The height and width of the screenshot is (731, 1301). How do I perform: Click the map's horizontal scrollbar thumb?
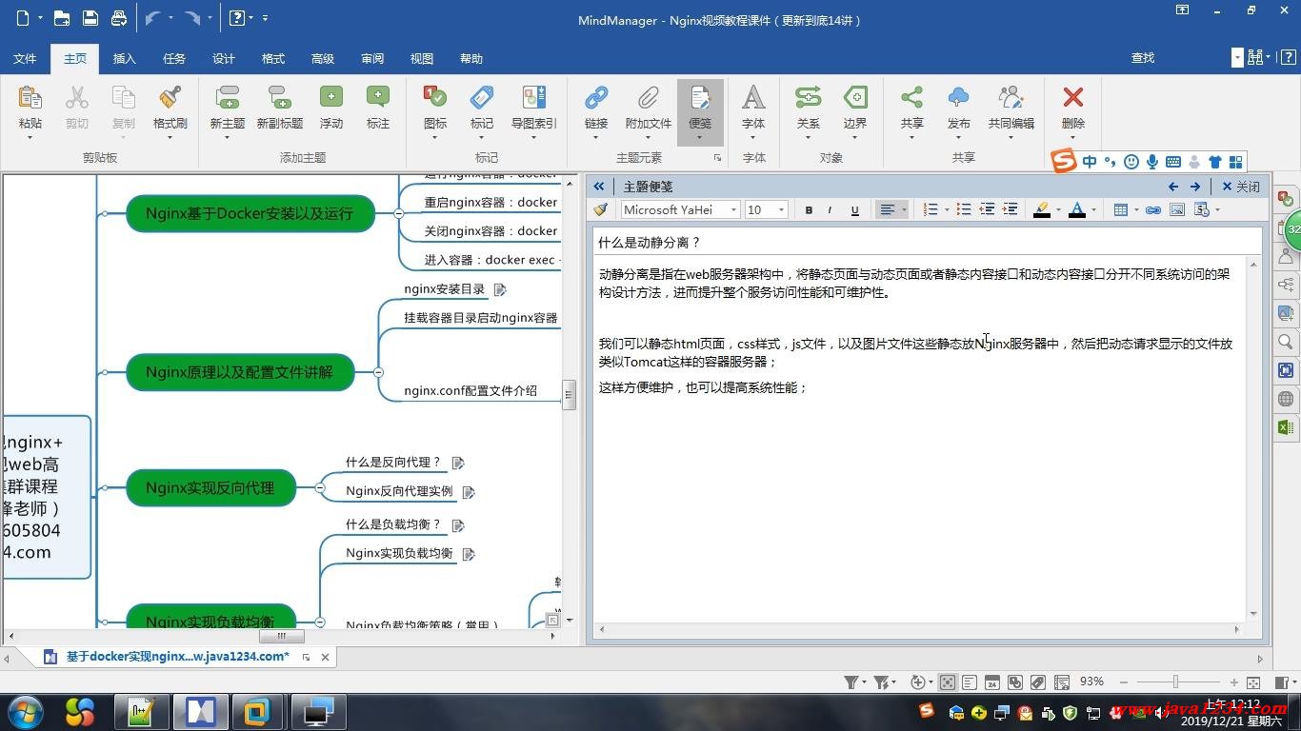pyautogui.click(x=281, y=636)
